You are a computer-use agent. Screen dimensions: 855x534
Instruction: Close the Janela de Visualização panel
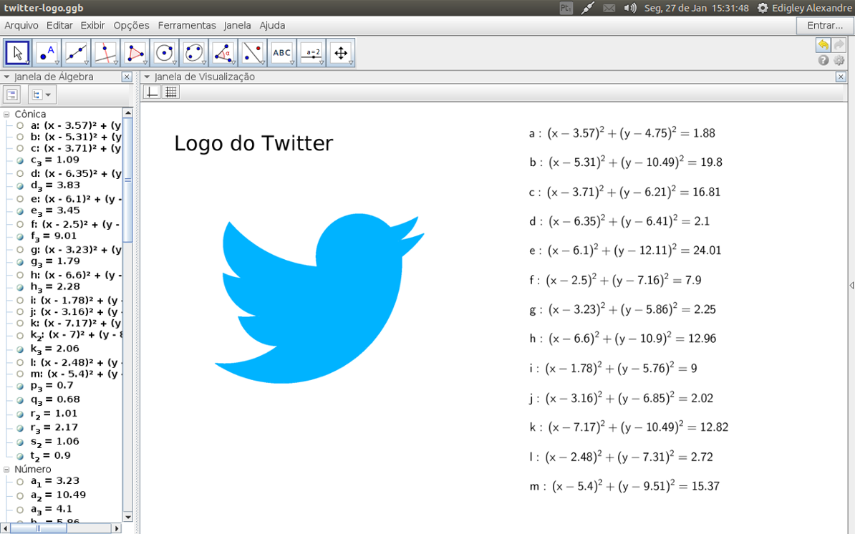tap(840, 77)
